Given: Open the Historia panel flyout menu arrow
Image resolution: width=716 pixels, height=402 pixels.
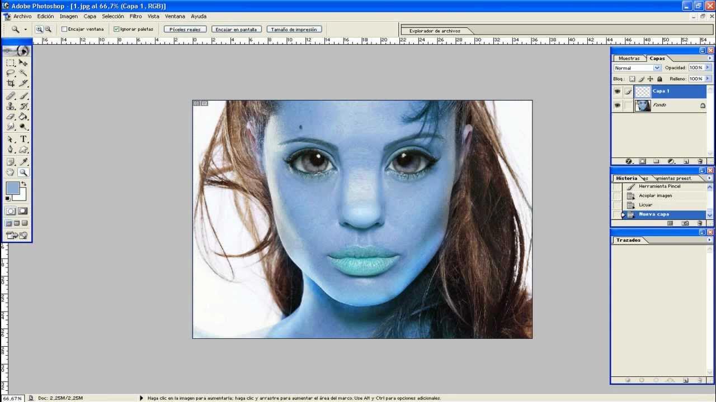Looking at the screenshot, I should [710, 178].
